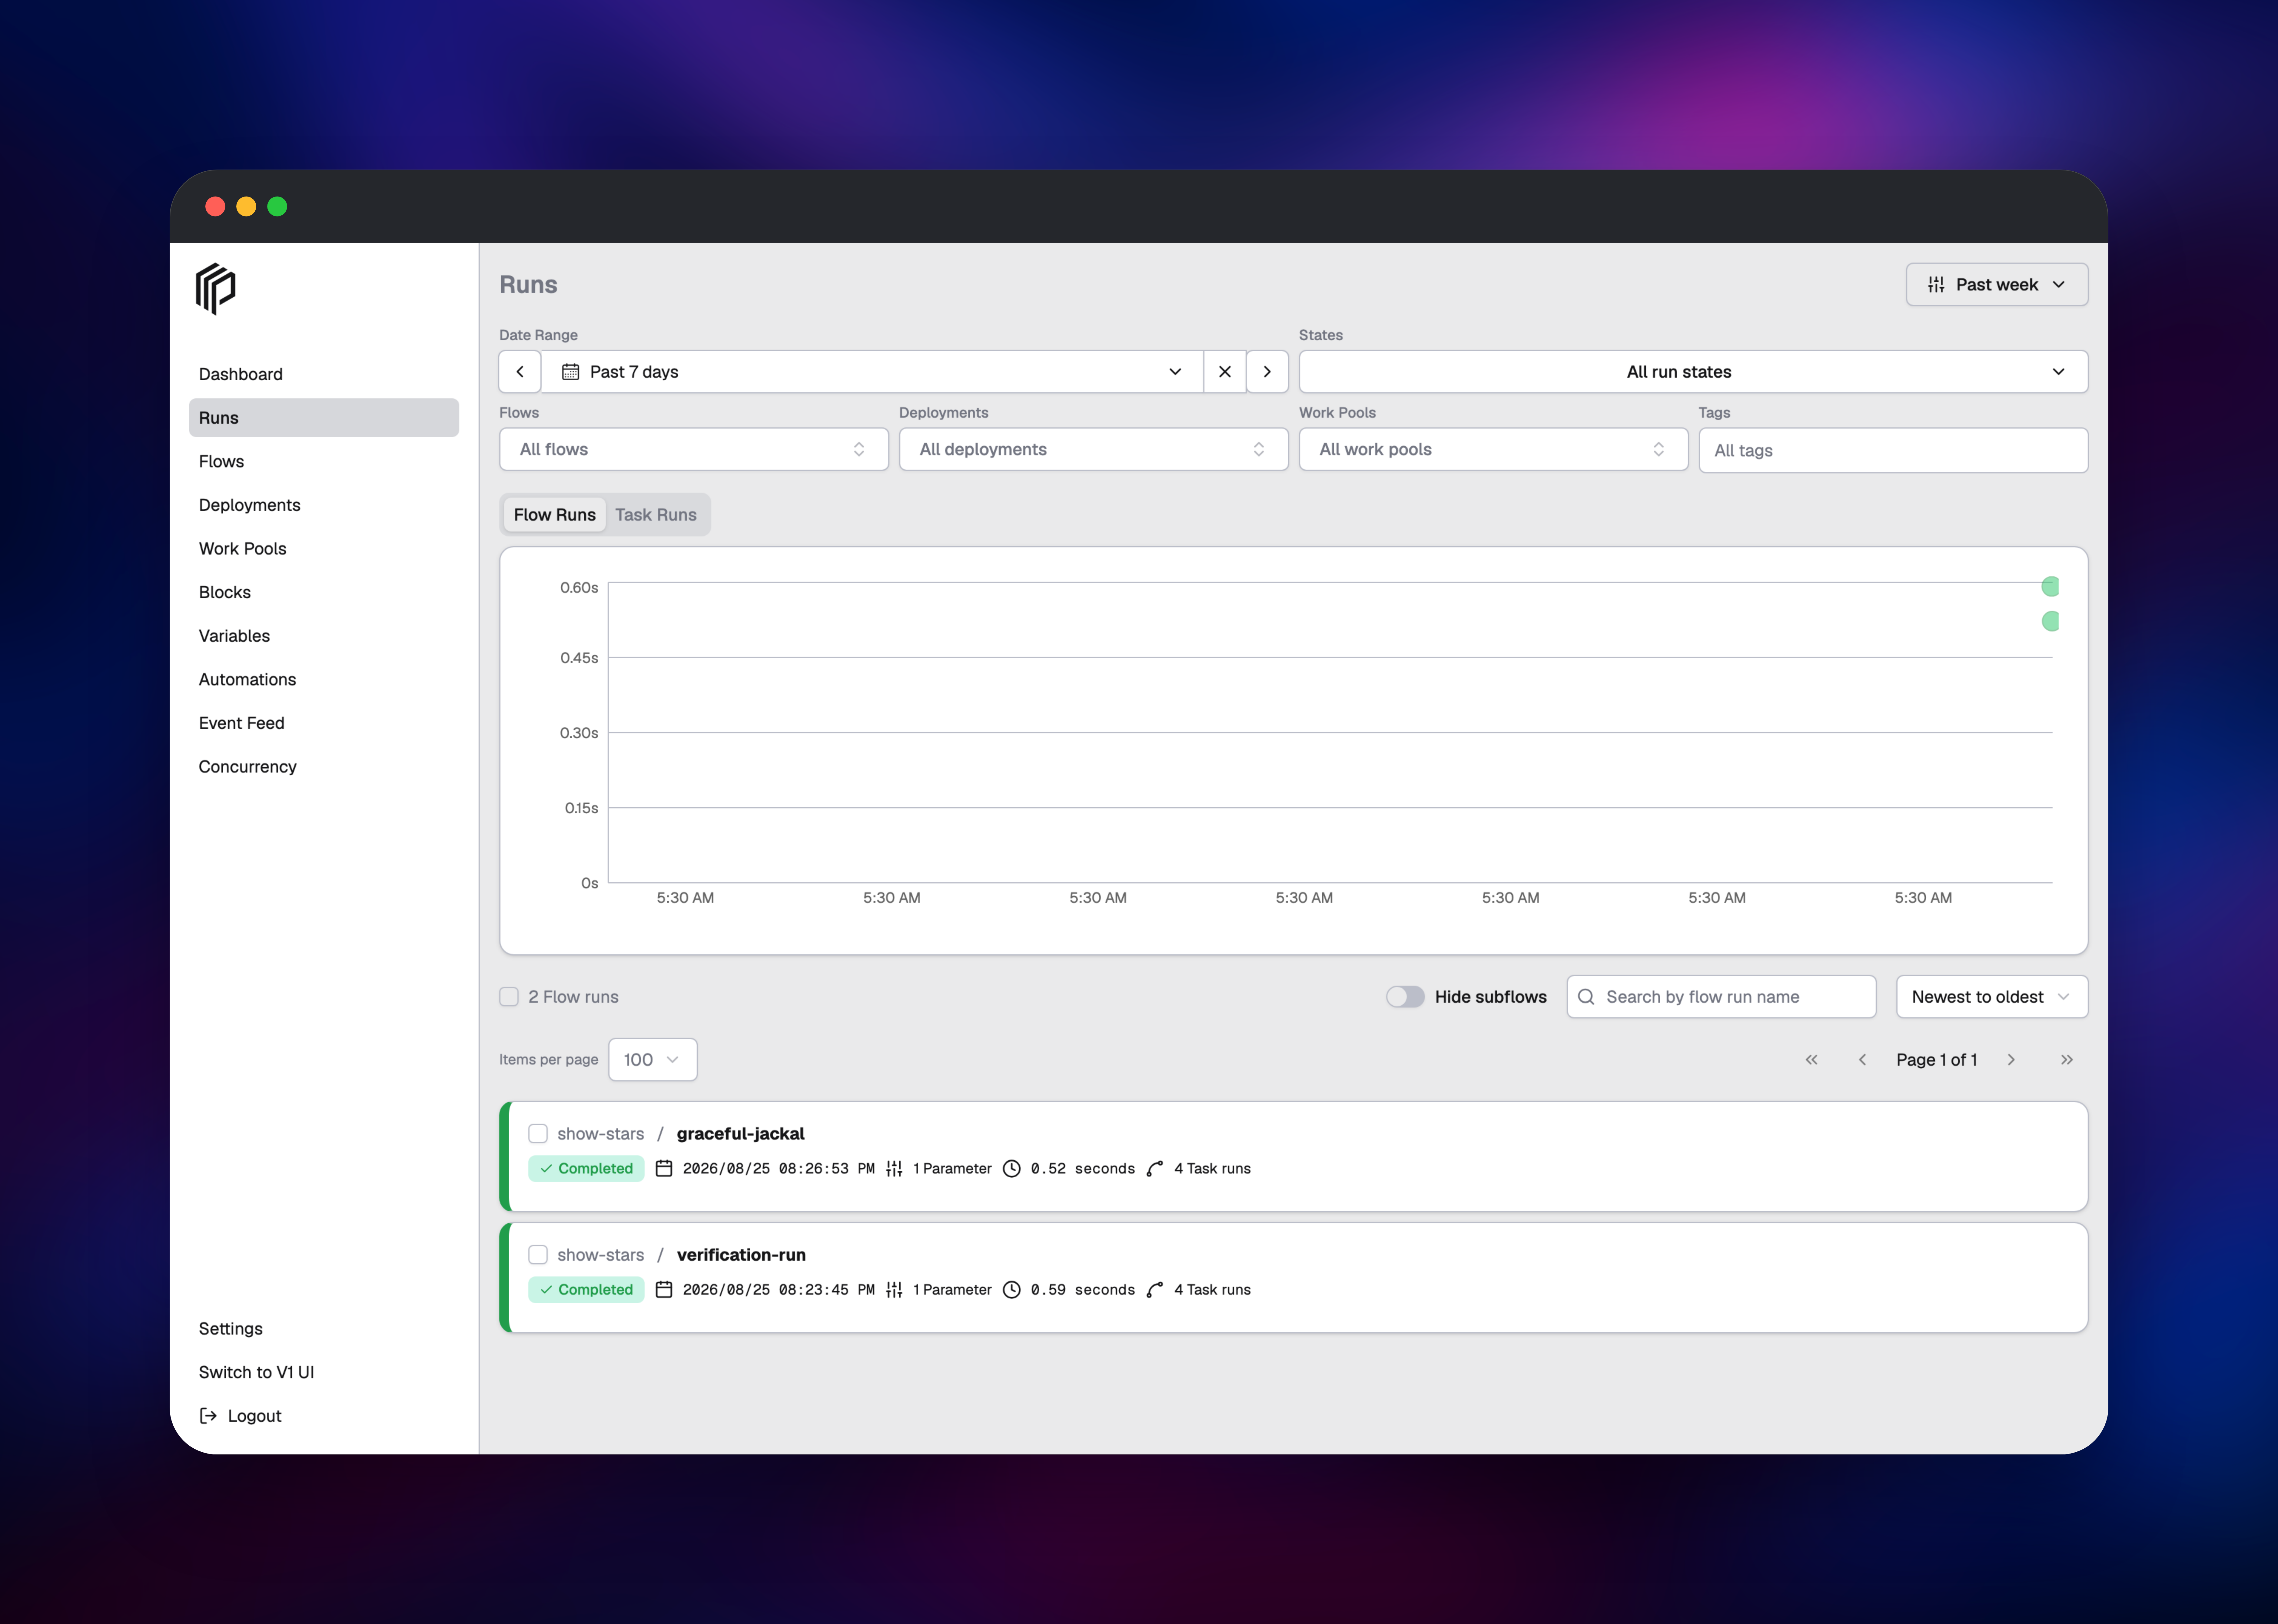This screenshot has height=1624, width=2278.
Task: Click the search magnifier icon
Action: [1586, 997]
